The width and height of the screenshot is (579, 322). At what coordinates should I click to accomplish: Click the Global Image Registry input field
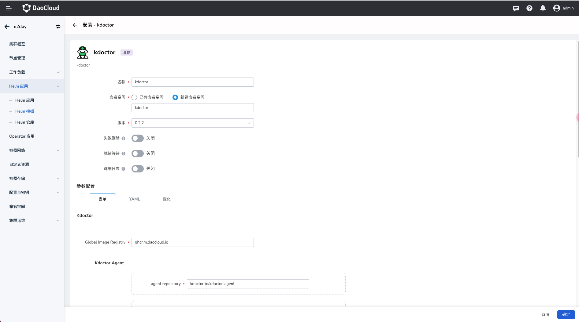point(192,242)
